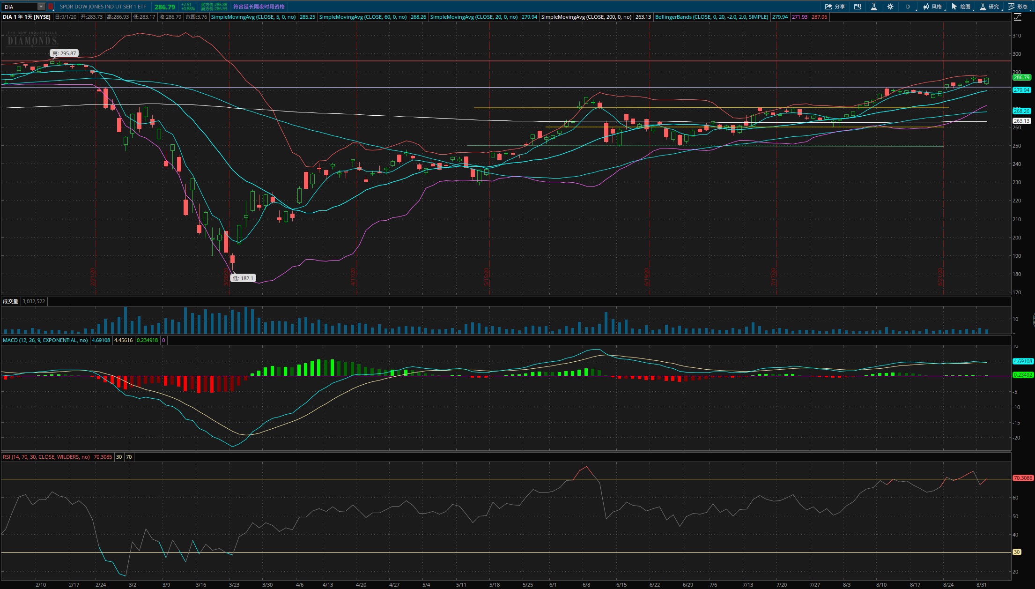Image resolution: width=1035 pixels, height=589 pixels.
Task: Click the MACD (12, 26, 9, EXPONENTIAL, no) label
Action: coord(45,340)
